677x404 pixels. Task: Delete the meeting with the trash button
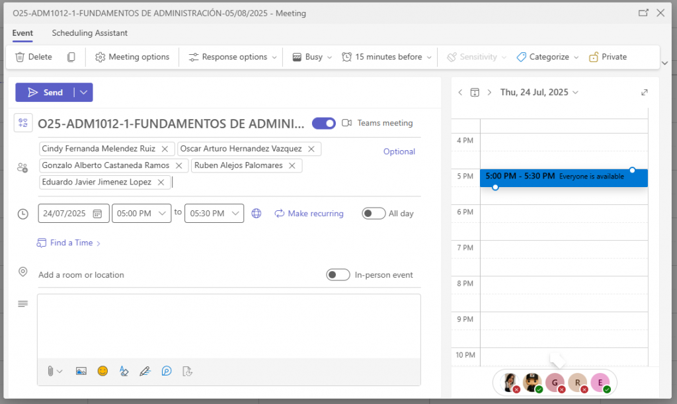pyautogui.click(x=33, y=57)
